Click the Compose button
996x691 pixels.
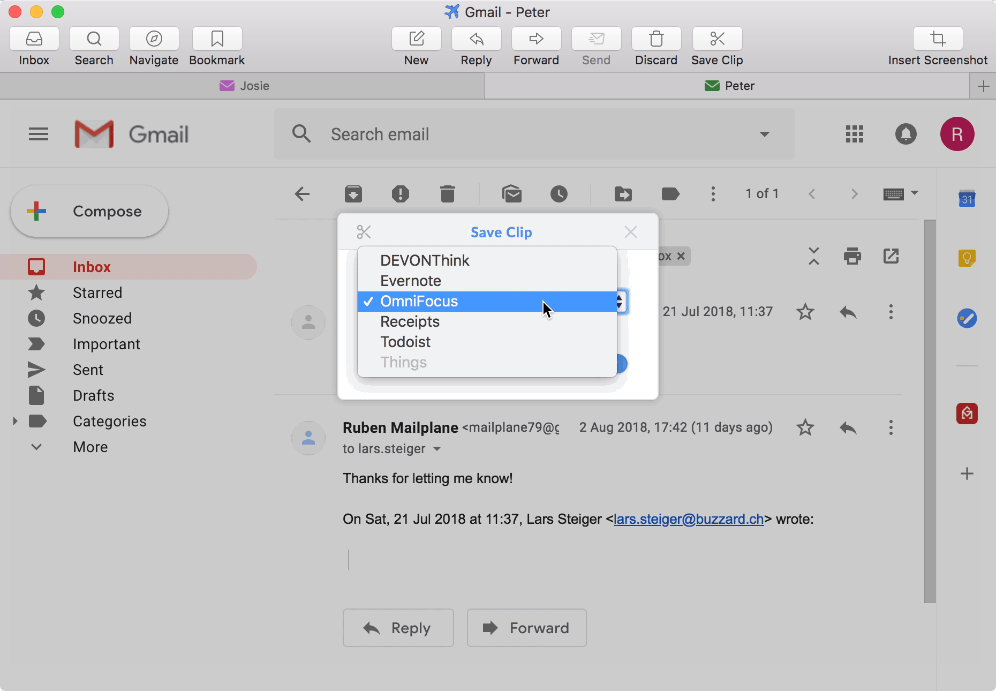coord(89,211)
